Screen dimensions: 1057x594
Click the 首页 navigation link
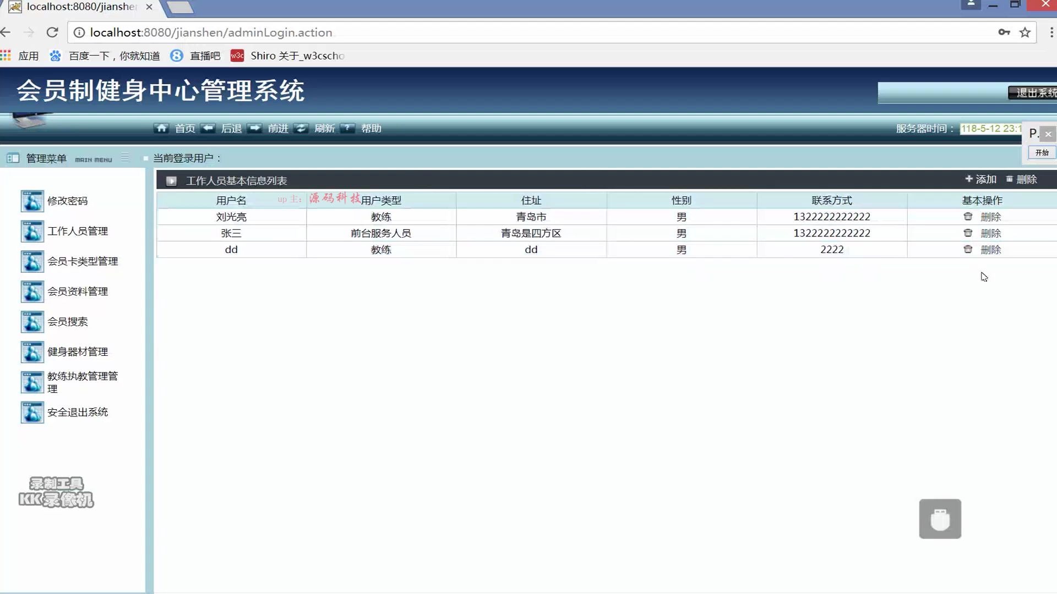tap(185, 128)
